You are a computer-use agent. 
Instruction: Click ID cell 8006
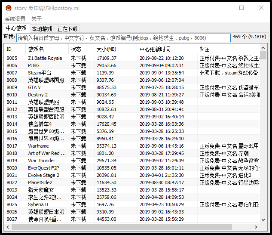(x=12, y=65)
